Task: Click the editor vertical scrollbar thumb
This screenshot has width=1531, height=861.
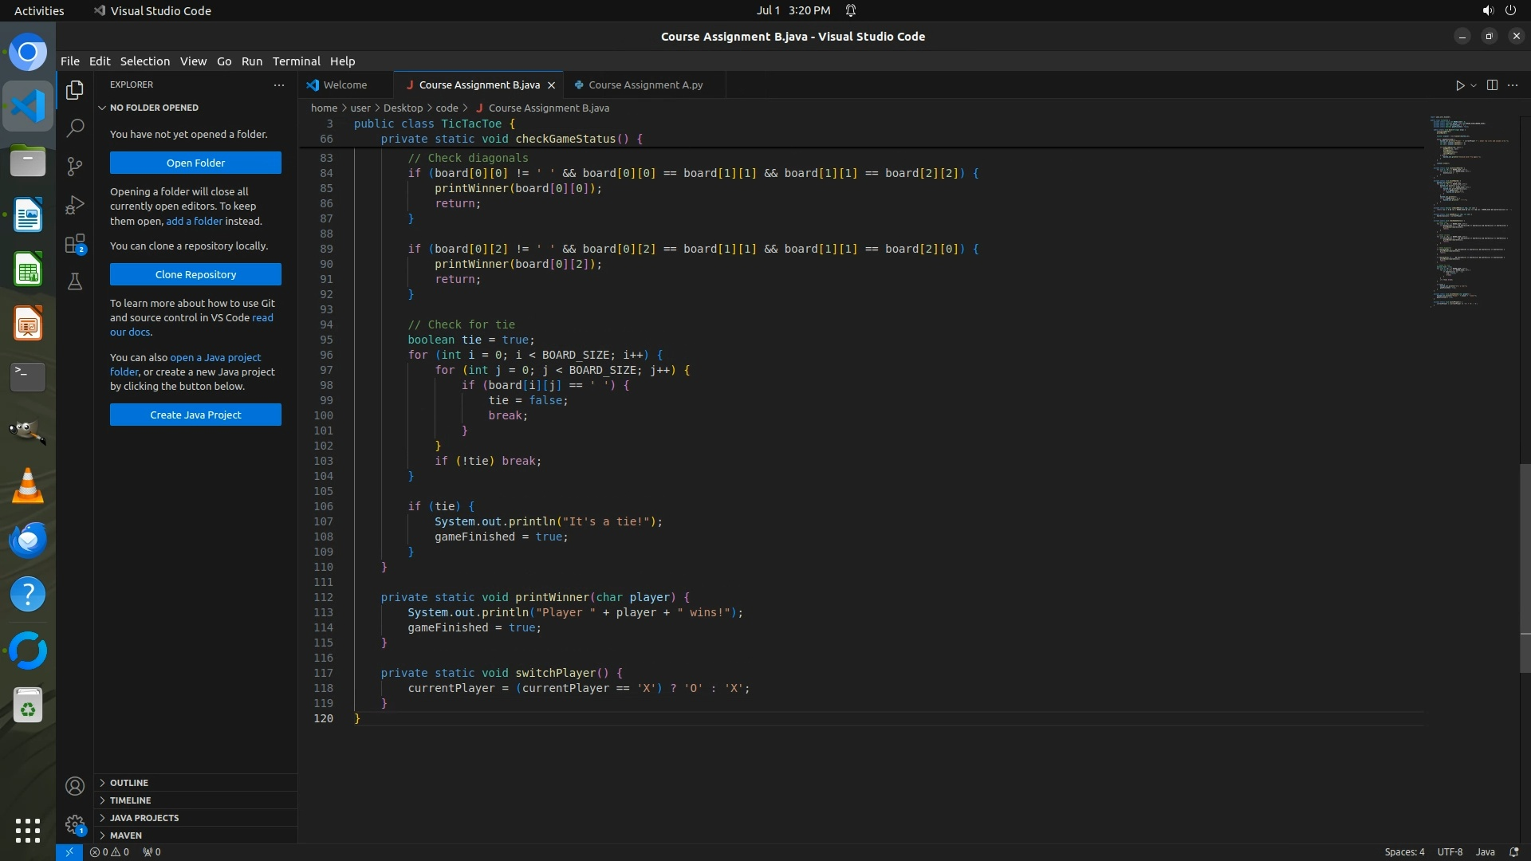Action: pyautogui.click(x=1525, y=568)
